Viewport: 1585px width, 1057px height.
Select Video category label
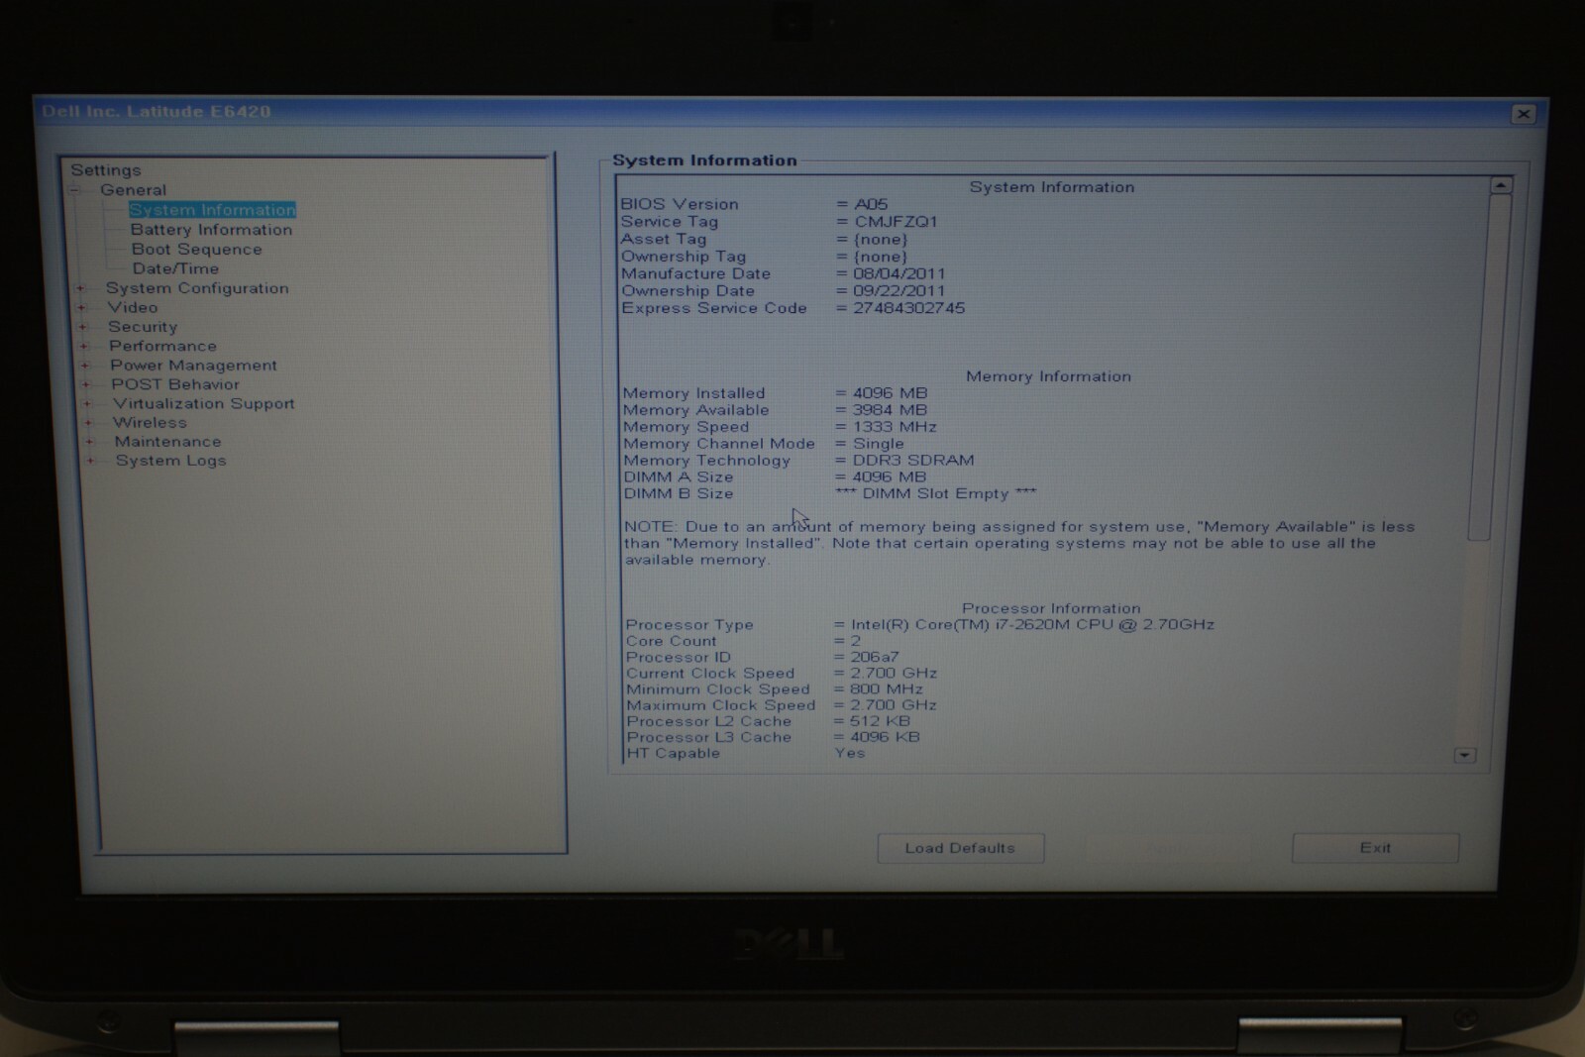132,307
